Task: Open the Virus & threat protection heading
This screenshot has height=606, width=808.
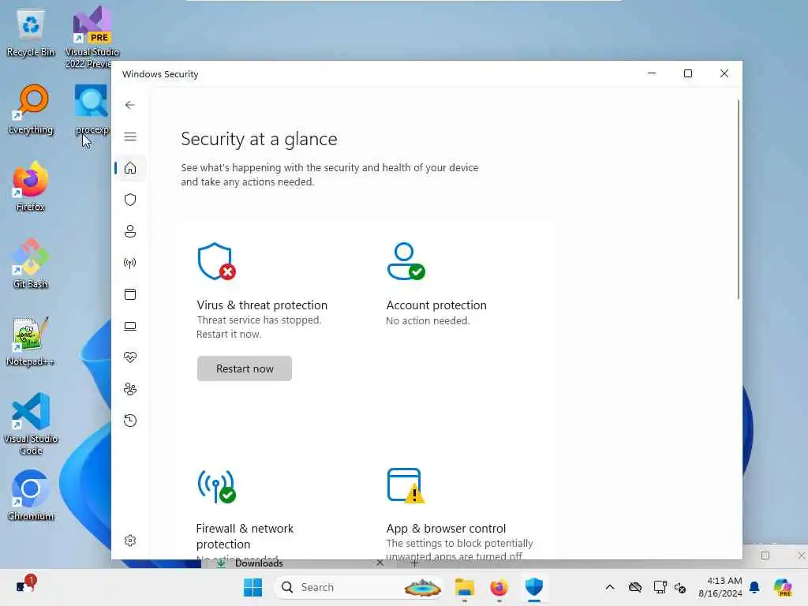Action: [262, 305]
